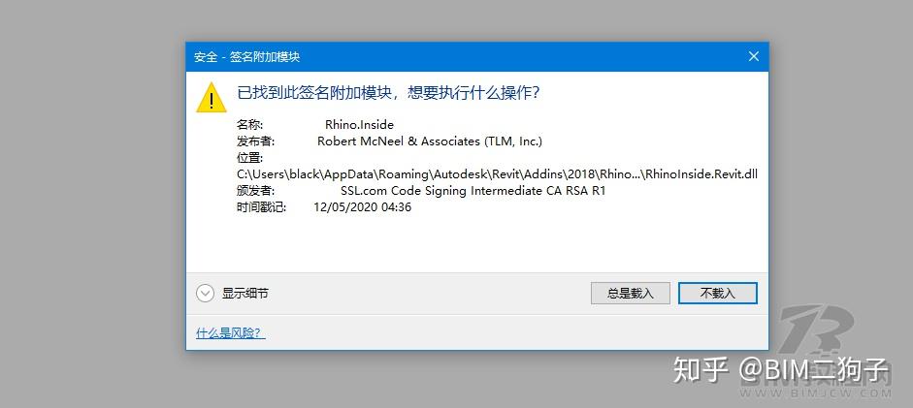This screenshot has height=408, width=913.
Task: Choose the 不载入 button
Action: pyautogui.click(x=717, y=293)
